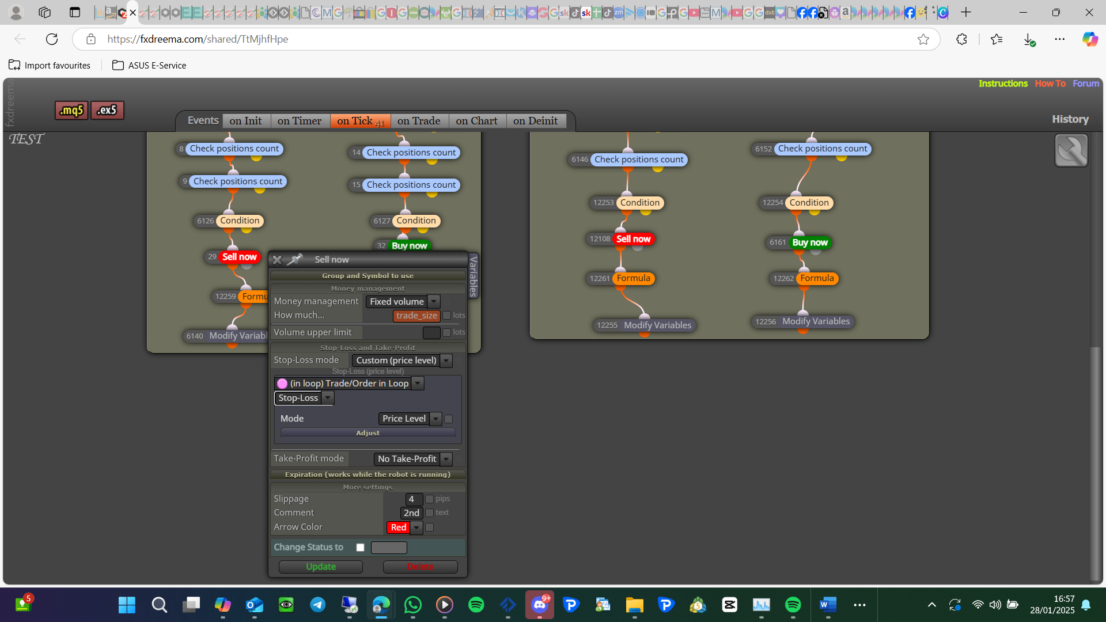The image size is (1106, 622).
Task: Toggle the pips checkbox for Slippage
Action: tap(429, 499)
